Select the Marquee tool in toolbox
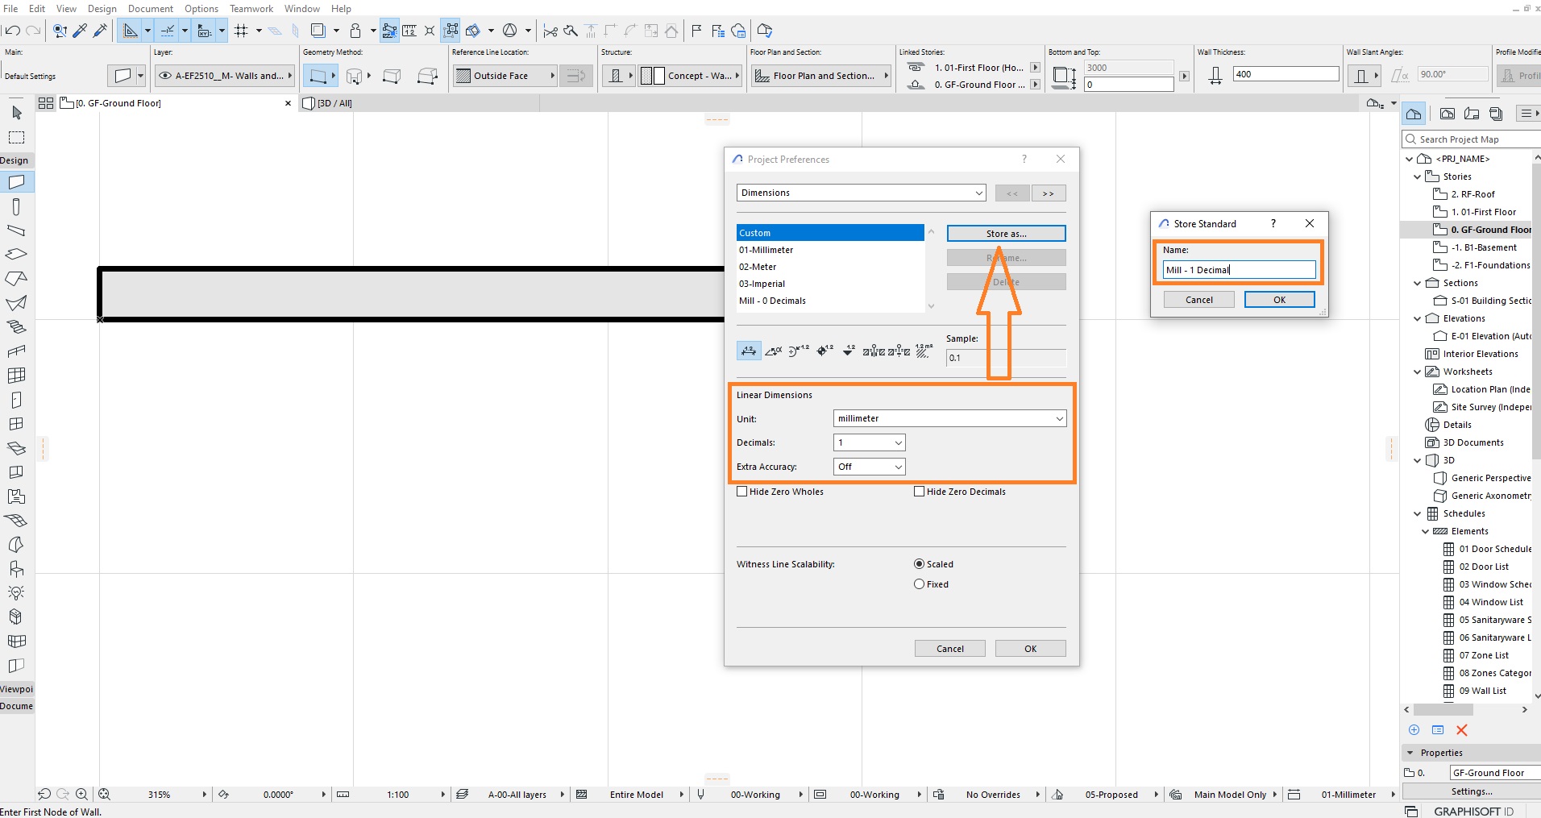This screenshot has height=818, width=1541. (x=17, y=137)
